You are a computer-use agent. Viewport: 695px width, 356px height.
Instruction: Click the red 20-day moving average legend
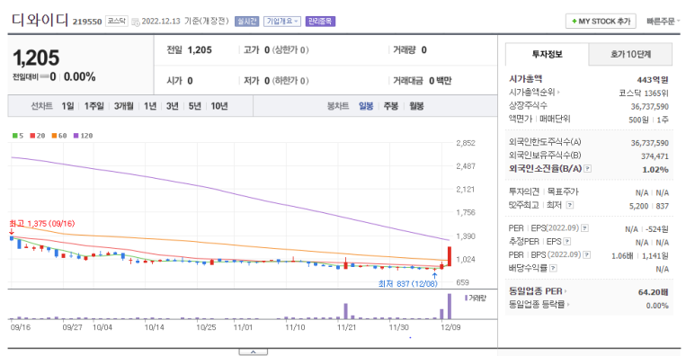pos(37,136)
